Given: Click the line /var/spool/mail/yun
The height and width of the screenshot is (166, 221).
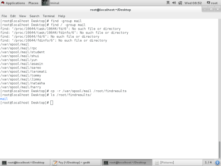Looking at the screenshot, I should [19, 60].
